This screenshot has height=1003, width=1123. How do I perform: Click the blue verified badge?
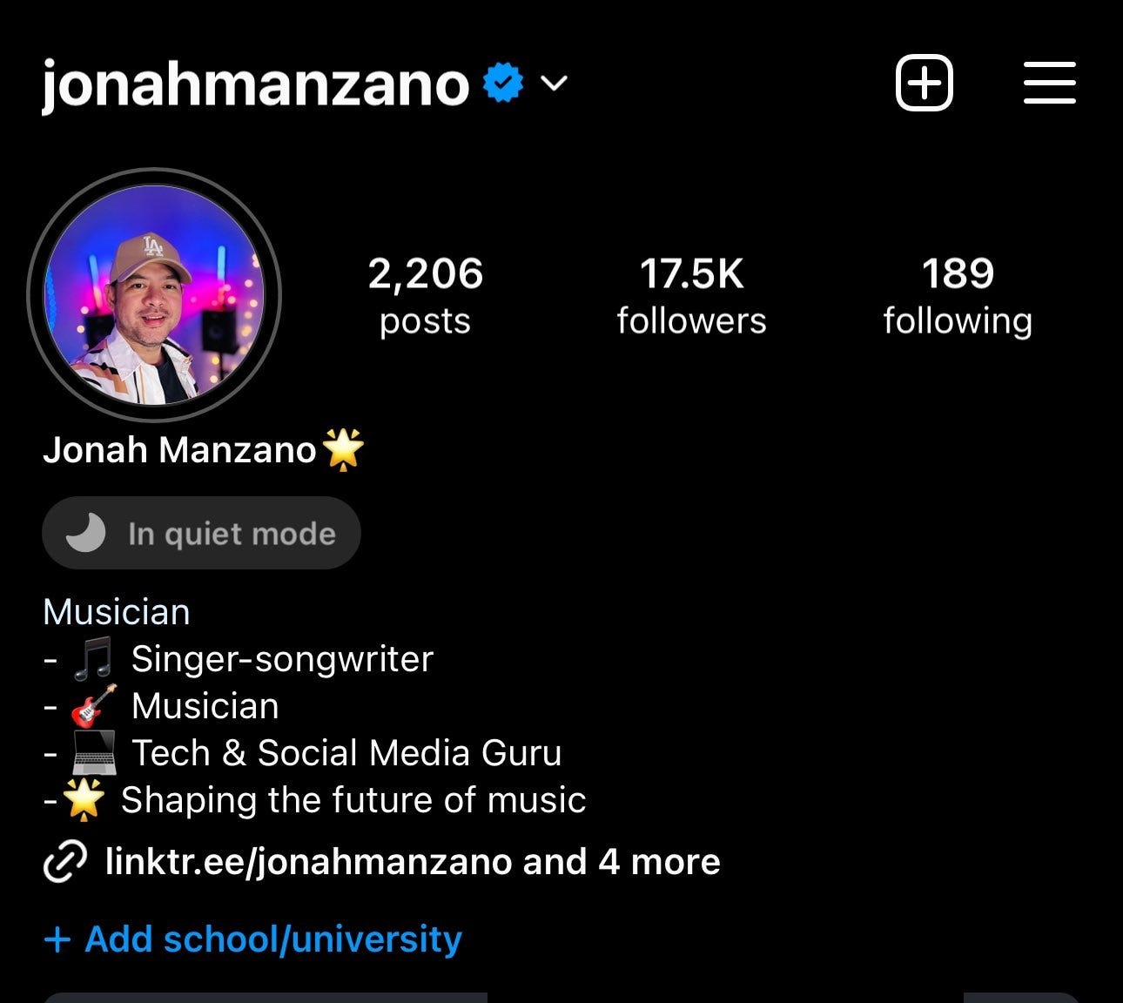click(503, 84)
